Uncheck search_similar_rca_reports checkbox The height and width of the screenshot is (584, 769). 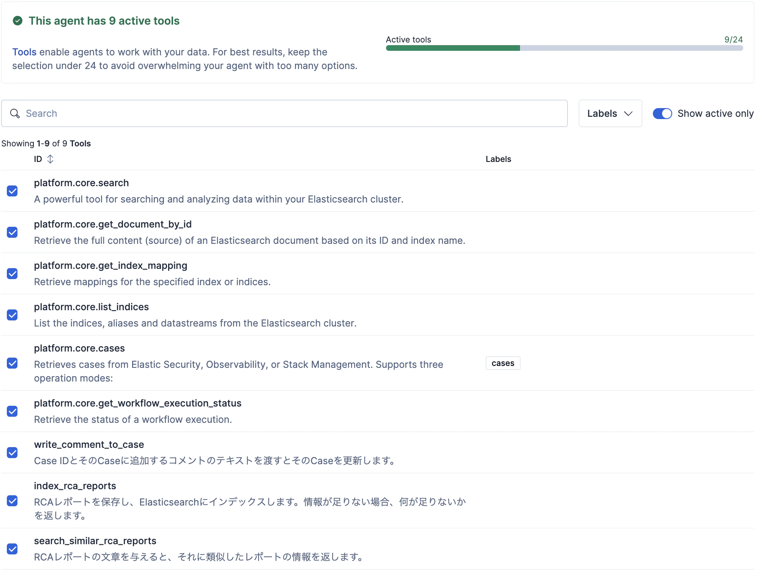point(12,549)
